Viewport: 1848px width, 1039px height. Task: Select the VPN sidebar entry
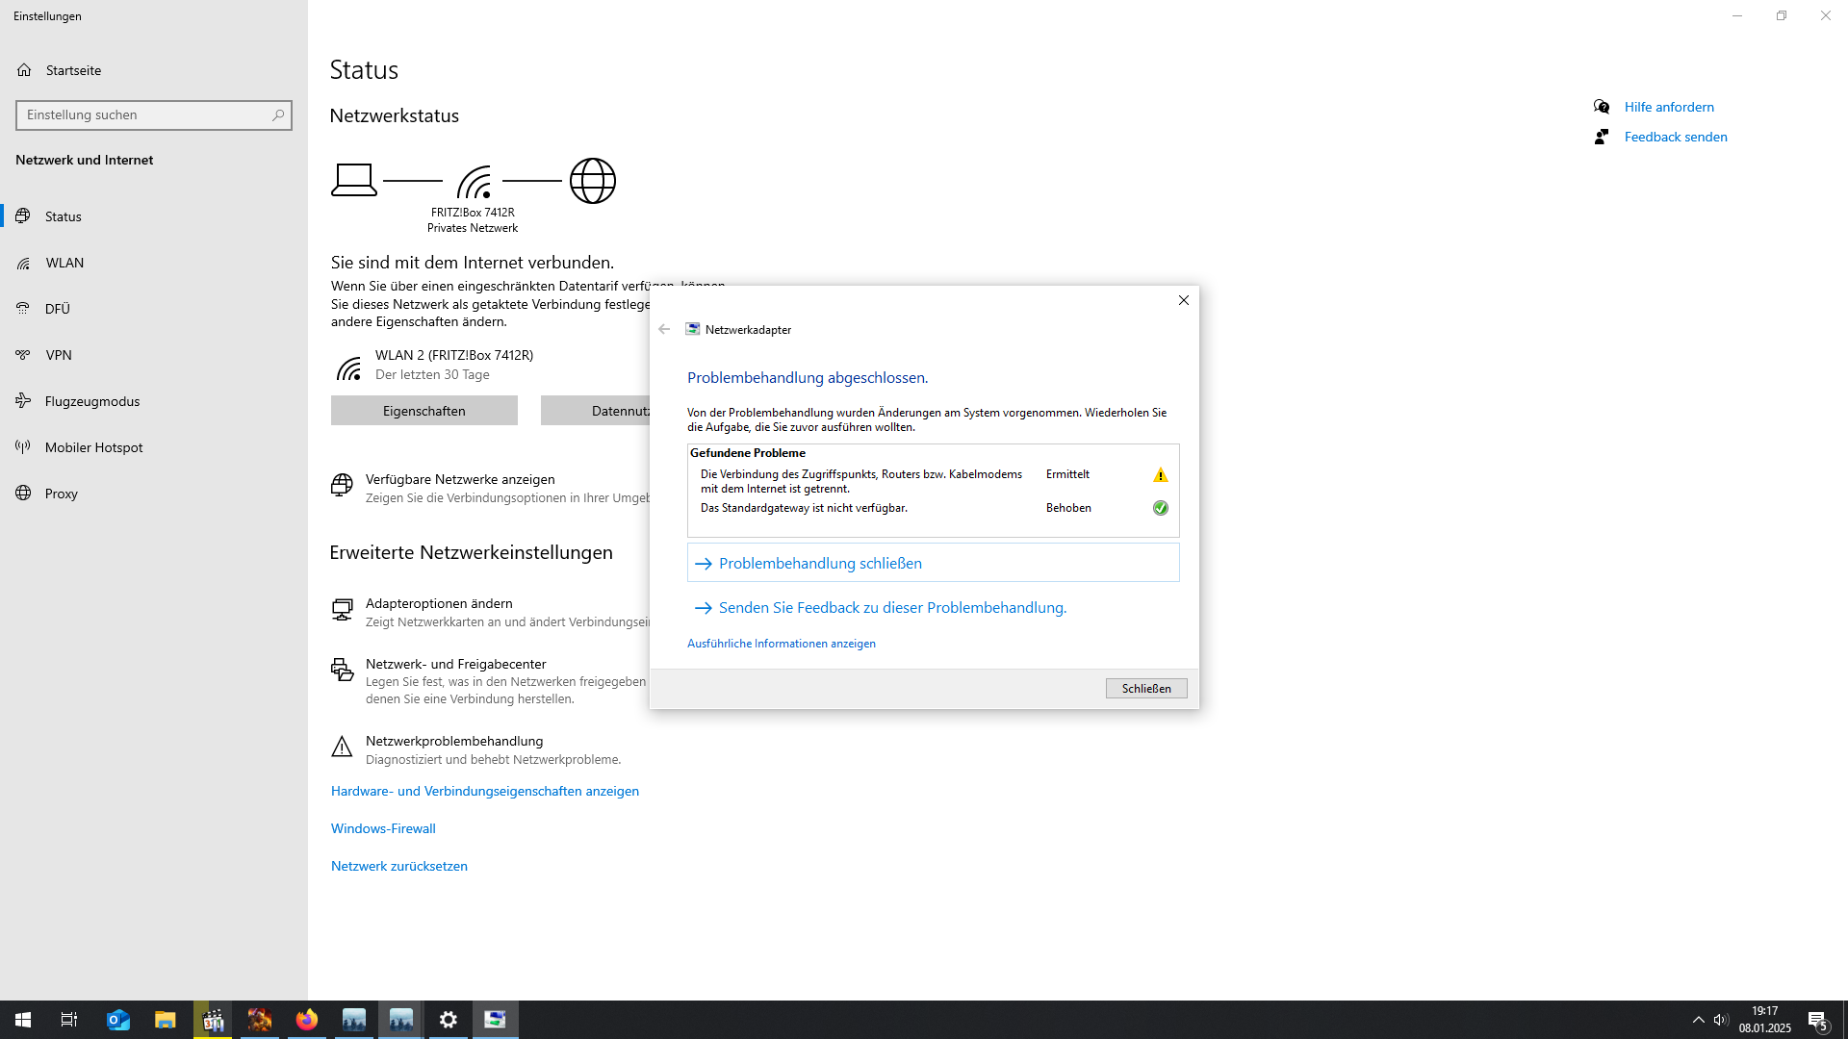point(59,355)
